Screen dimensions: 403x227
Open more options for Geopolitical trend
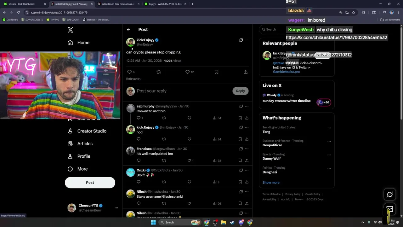329,142
